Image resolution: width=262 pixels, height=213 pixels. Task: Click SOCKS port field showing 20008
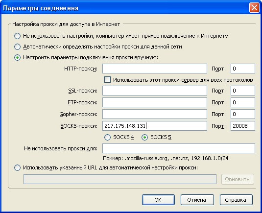(x=243, y=126)
